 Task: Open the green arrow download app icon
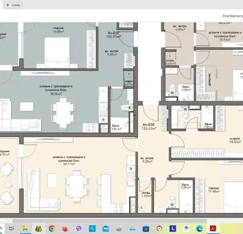(x=186, y=228)
